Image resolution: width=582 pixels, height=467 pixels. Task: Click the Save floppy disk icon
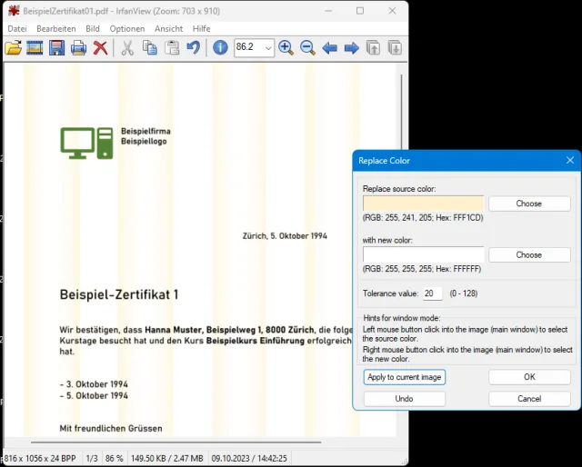pyautogui.click(x=57, y=48)
